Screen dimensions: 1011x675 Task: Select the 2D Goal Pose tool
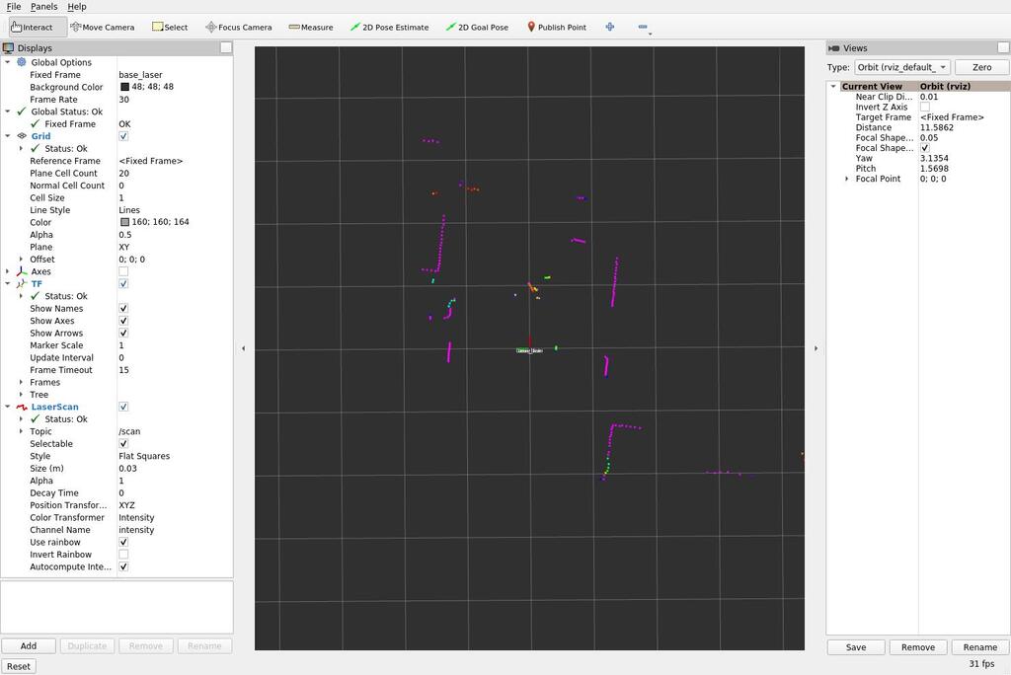[x=477, y=27]
